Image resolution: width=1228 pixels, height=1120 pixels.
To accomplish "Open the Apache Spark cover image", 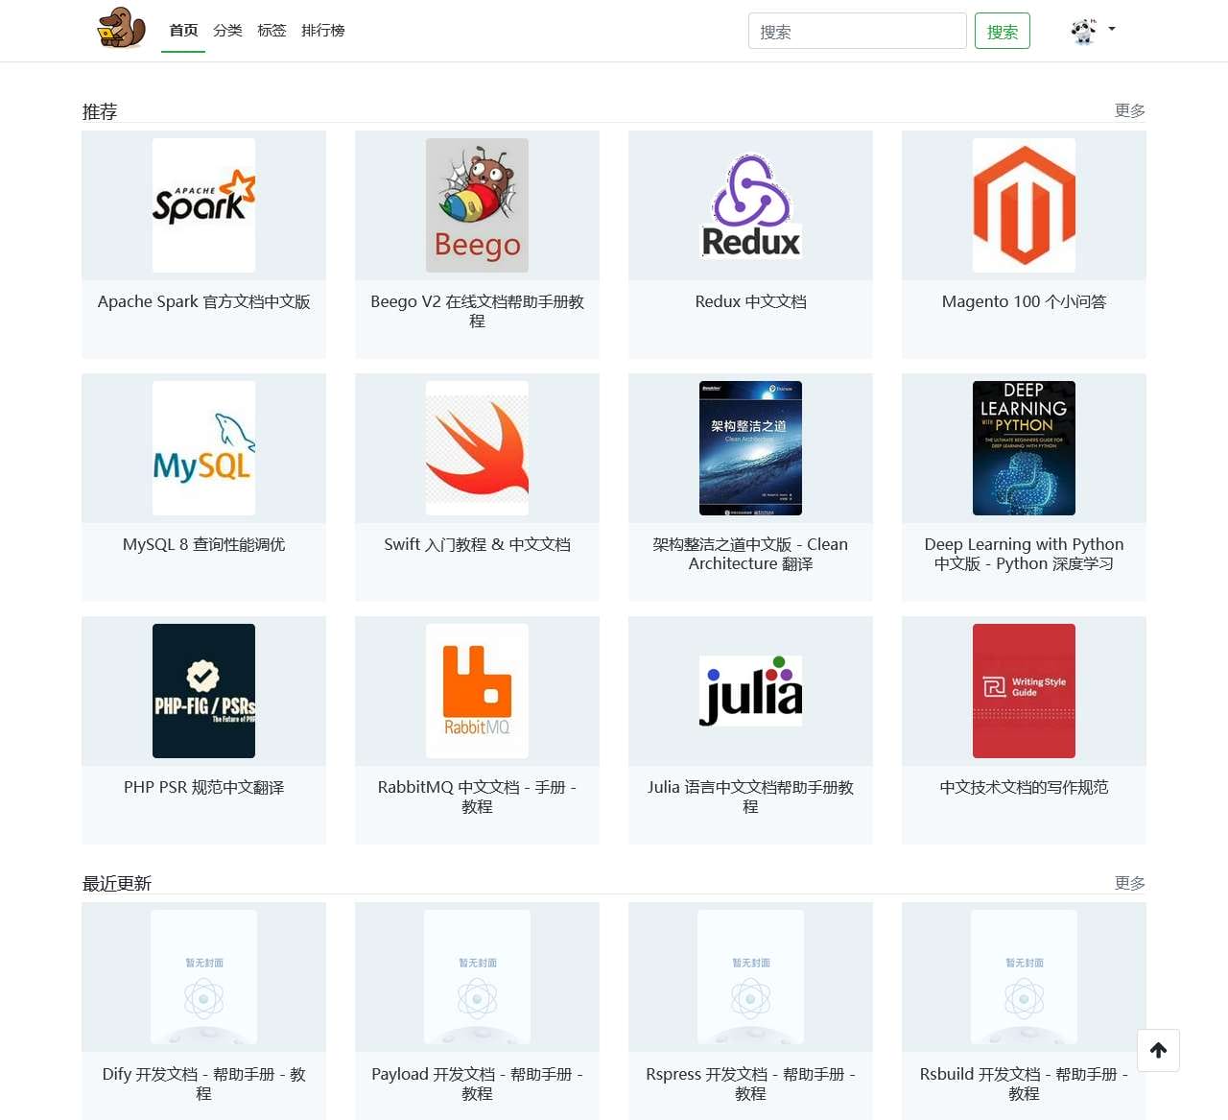I will (x=203, y=205).
